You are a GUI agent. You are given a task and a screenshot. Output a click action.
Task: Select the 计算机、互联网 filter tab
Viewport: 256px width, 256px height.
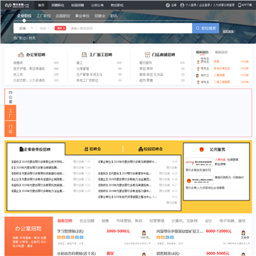point(184,220)
